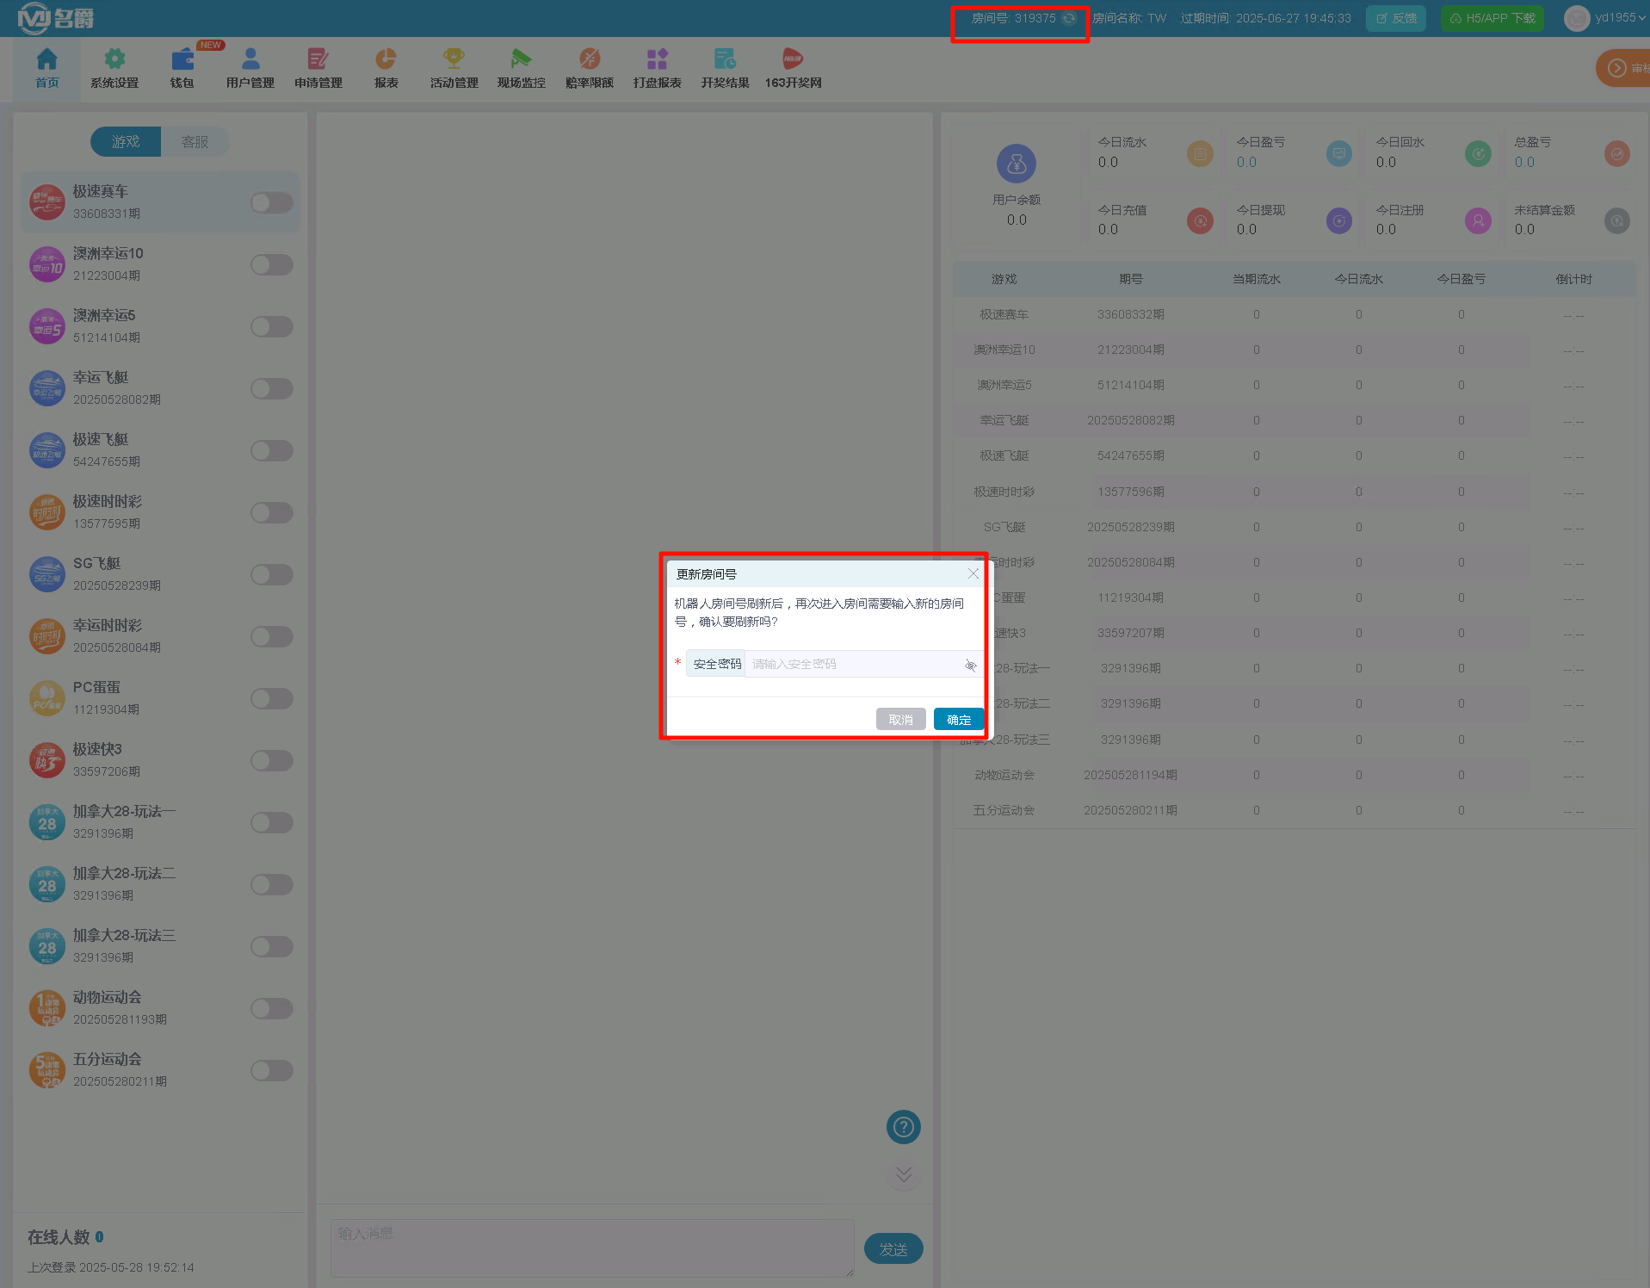This screenshot has height=1288, width=1650.
Task: Focus the 安全密码 input field
Action: [x=852, y=664]
